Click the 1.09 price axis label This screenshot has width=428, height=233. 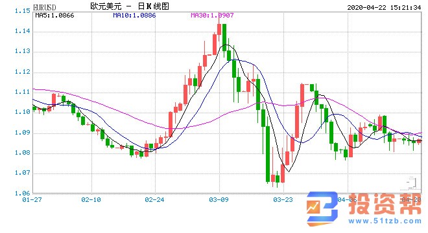[x=23, y=133]
